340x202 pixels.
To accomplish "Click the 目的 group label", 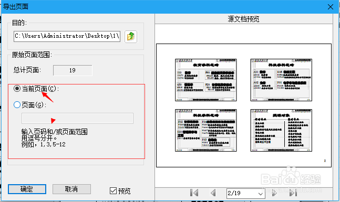I will 19,23.
